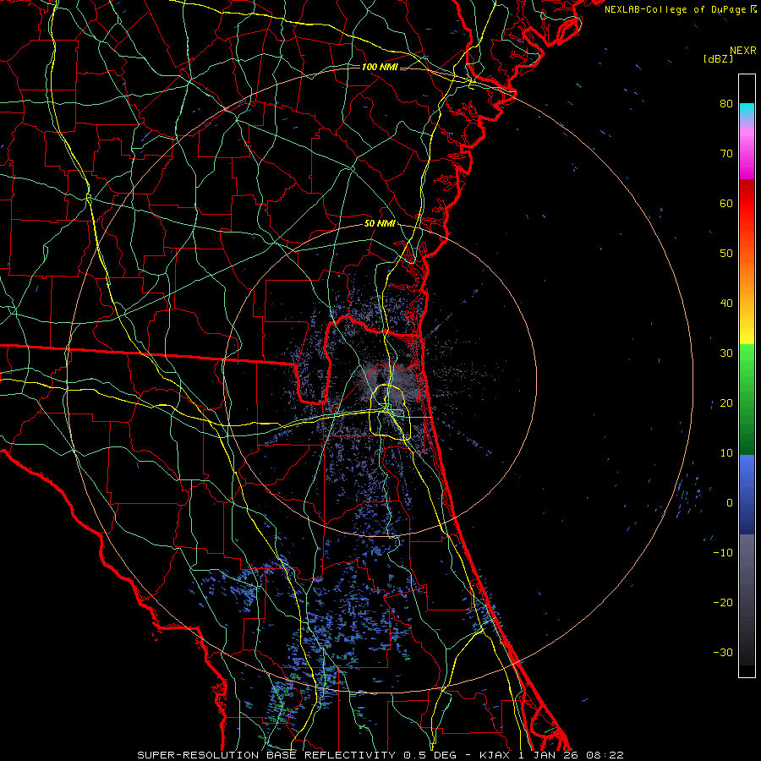
Task: Click the 40 dBZ scale value
Action: pos(726,304)
